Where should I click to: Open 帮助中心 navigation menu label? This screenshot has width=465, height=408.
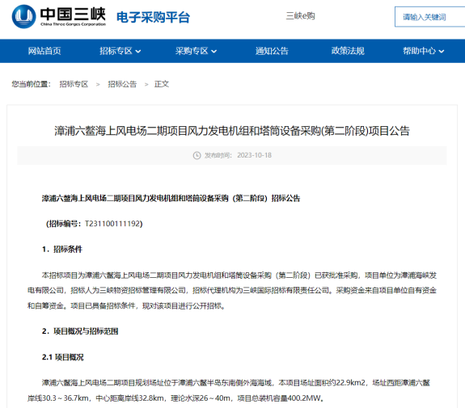coord(420,51)
